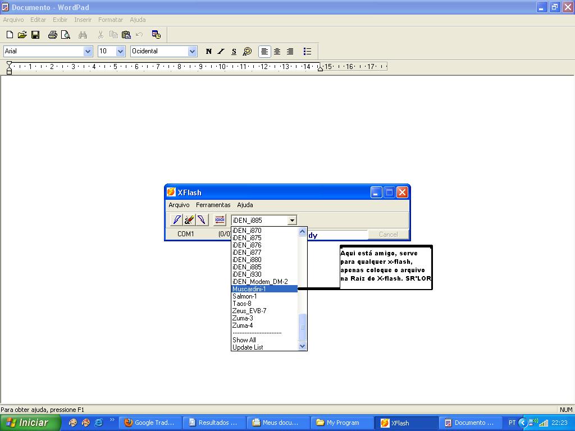Toggle bold formatting (N button)

tap(209, 51)
